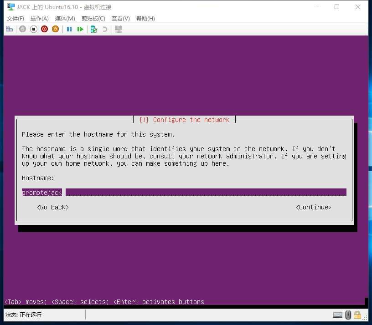
Task: Click the keyboard status icon
Action: 338,315
